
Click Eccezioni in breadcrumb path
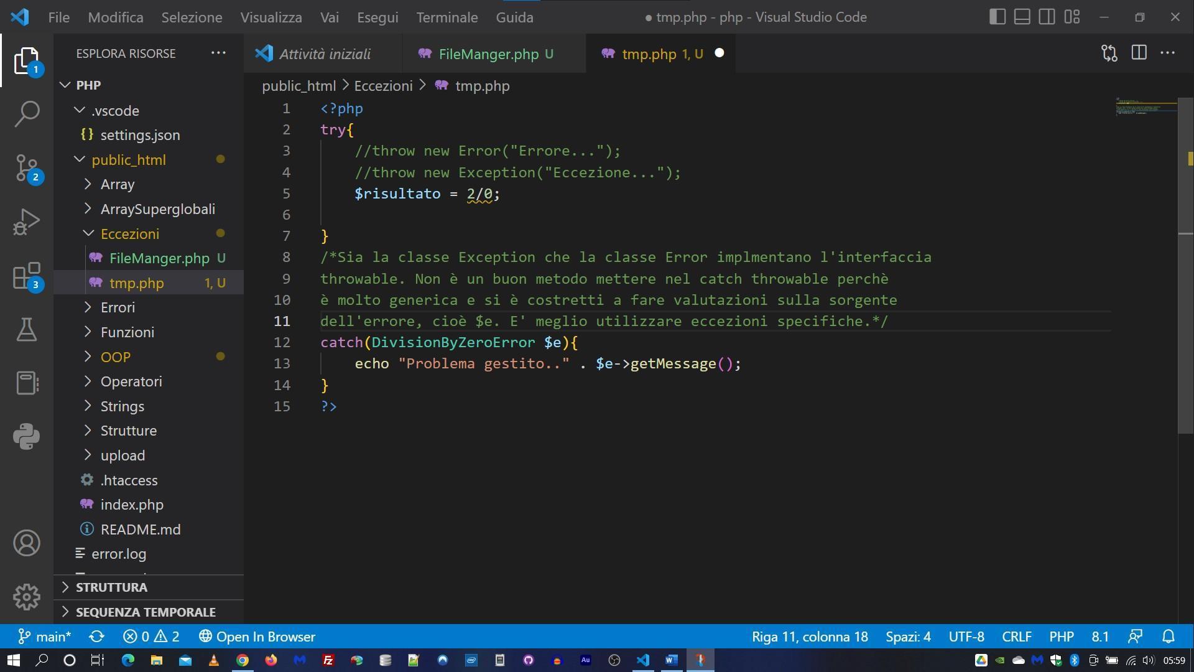pyautogui.click(x=383, y=86)
